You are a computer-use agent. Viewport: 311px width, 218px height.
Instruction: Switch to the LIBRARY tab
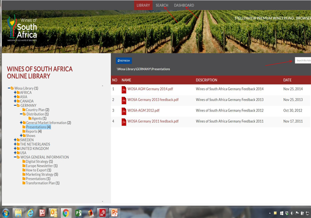[x=143, y=5]
